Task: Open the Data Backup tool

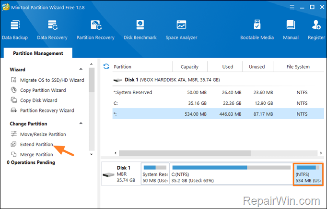Action: (14, 29)
